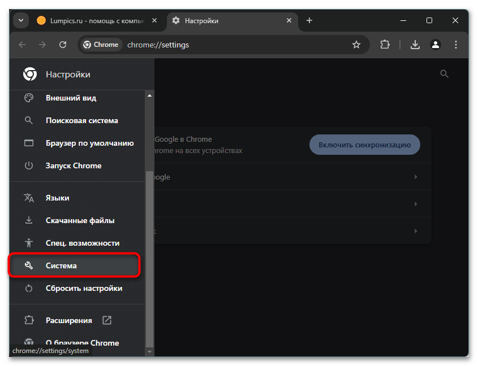Click magnifier icon beside Поисковая система
Image resolution: width=478 pixels, height=366 pixels.
(29, 120)
